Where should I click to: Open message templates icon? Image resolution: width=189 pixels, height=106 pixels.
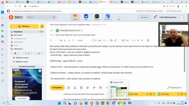(x=82, y=88)
